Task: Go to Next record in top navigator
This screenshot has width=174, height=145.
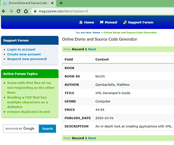Action: pos(92,49)
